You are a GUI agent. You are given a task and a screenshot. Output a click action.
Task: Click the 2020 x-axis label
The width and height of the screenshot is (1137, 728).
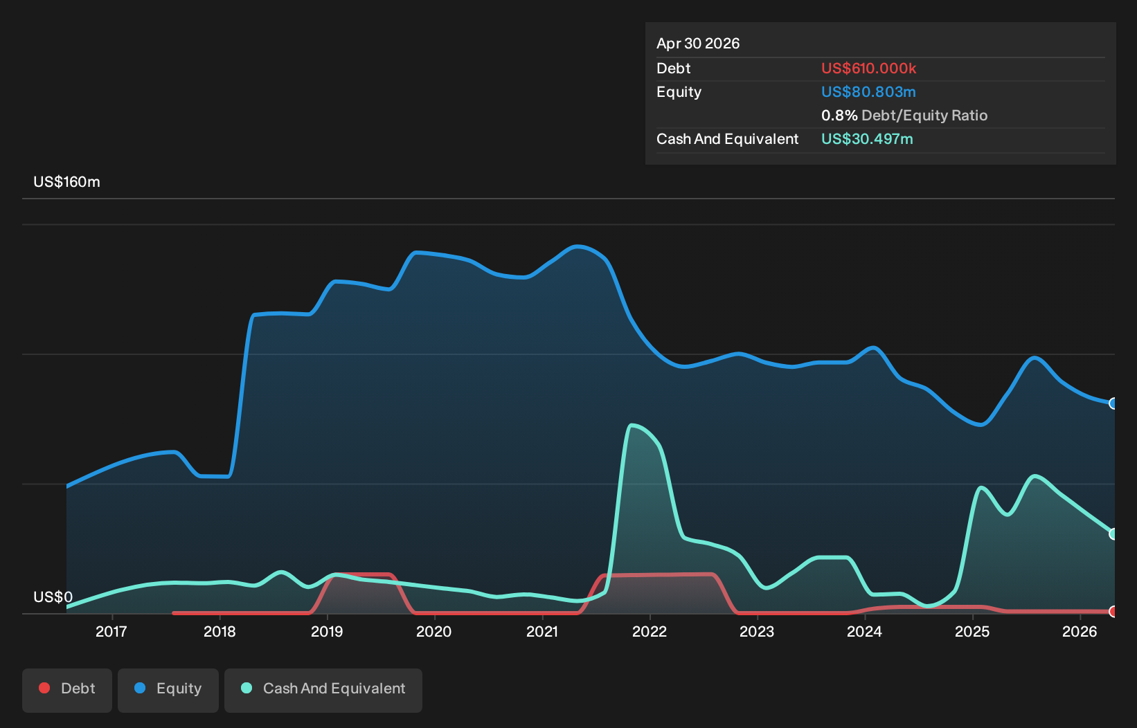pos(434,631)
